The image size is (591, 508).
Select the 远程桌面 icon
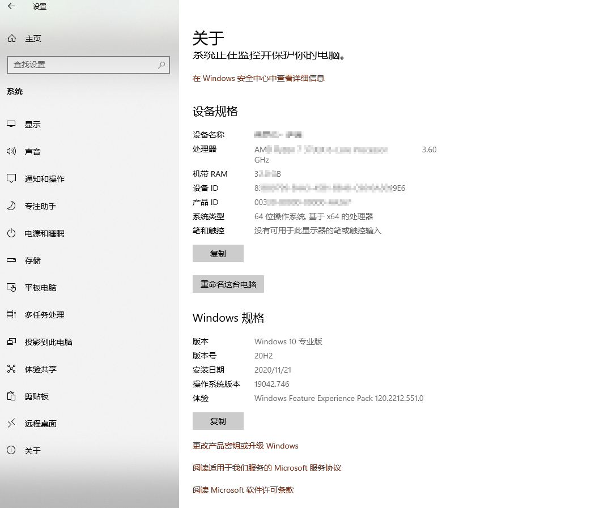[x=11, y=423]
